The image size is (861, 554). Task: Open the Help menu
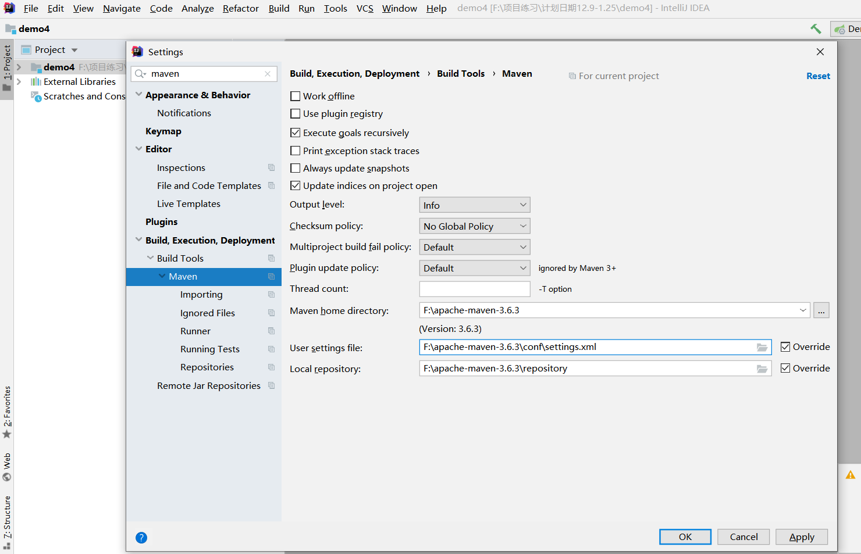pyautogui.click(x=436, y=8)
